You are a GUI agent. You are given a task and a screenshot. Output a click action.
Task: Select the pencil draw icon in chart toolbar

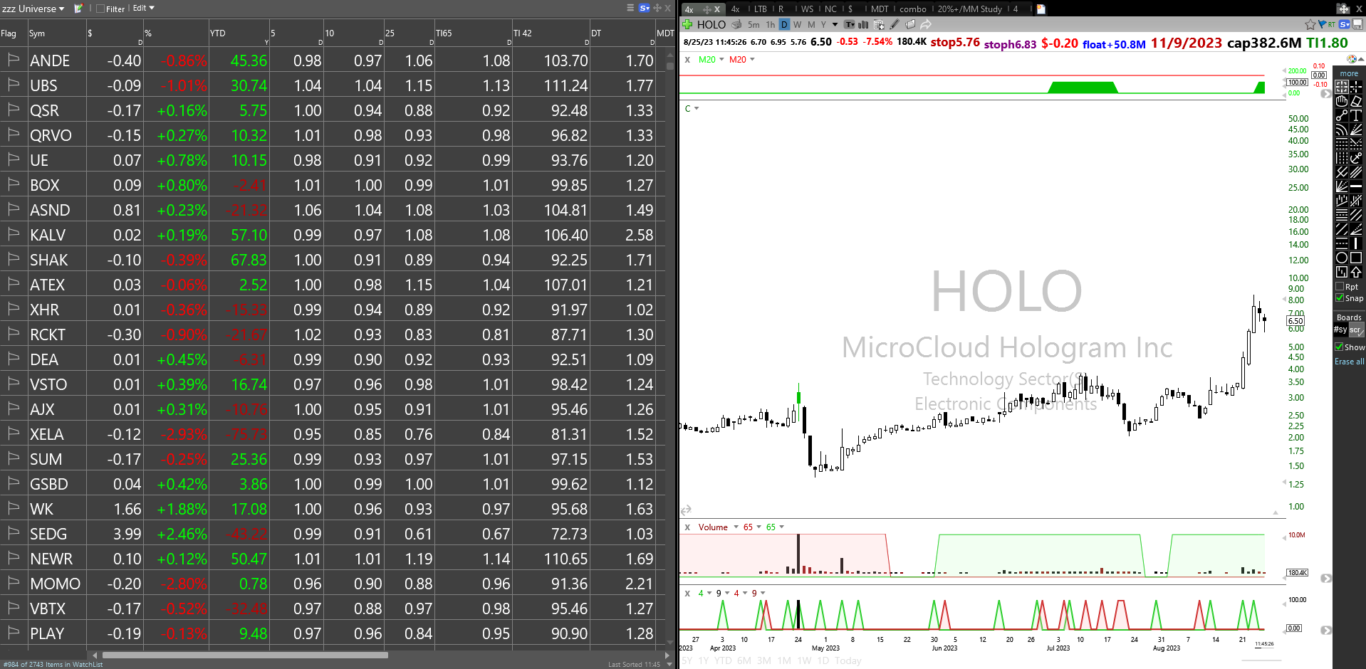[x=895, y=24]
